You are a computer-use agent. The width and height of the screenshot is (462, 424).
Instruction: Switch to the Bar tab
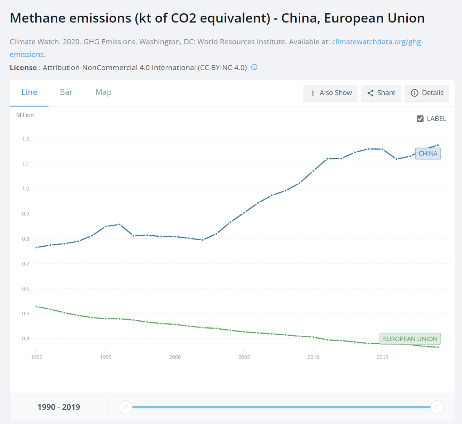click(66, 92)
